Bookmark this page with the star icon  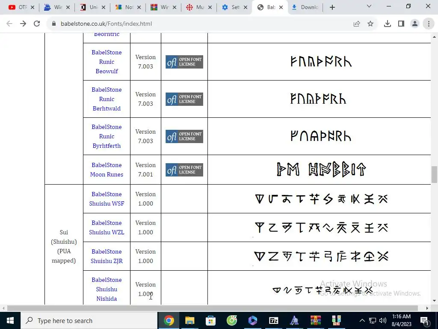(370, 24)
